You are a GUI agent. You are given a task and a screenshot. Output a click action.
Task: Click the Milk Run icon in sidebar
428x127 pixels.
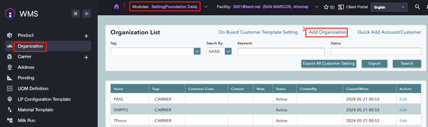point(10,120)
